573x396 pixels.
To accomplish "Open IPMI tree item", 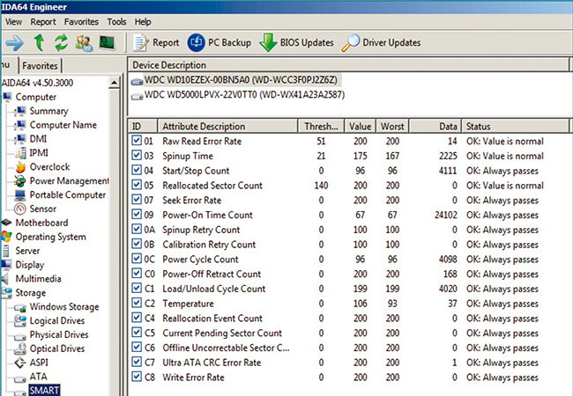I will 39,153.
